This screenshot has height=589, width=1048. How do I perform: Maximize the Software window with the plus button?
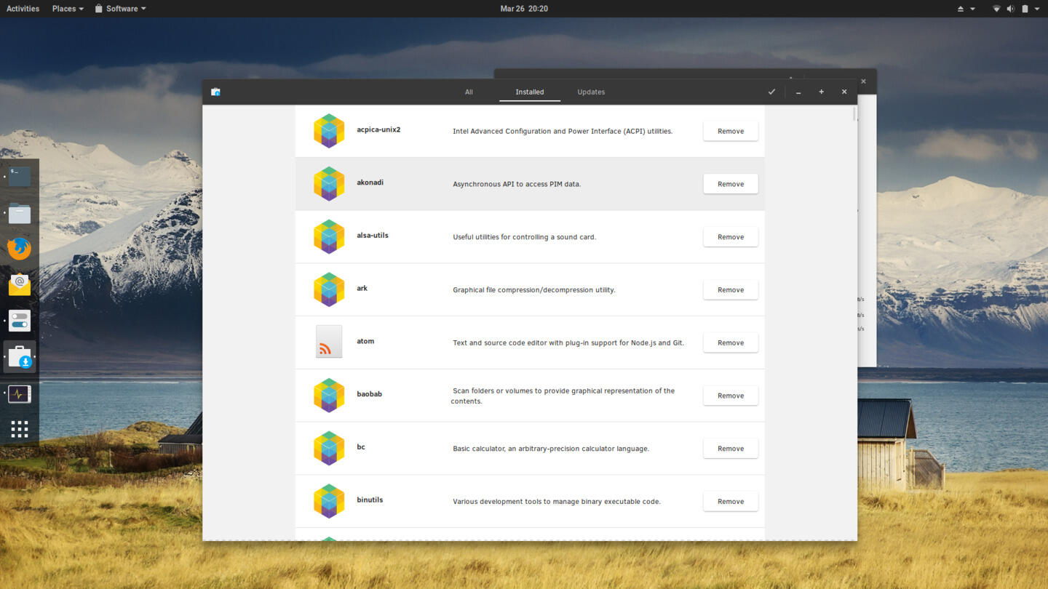point(821,92)
